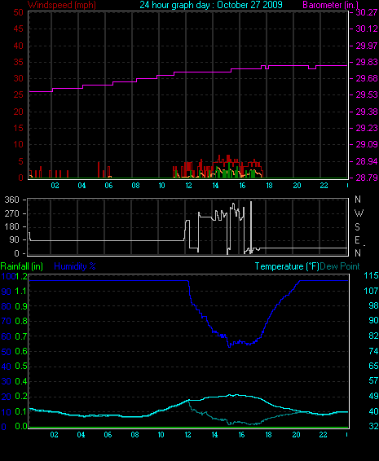Click the 12 hour tick on the top graph
The width and height of the screenshot is (379, 461).
188,186
